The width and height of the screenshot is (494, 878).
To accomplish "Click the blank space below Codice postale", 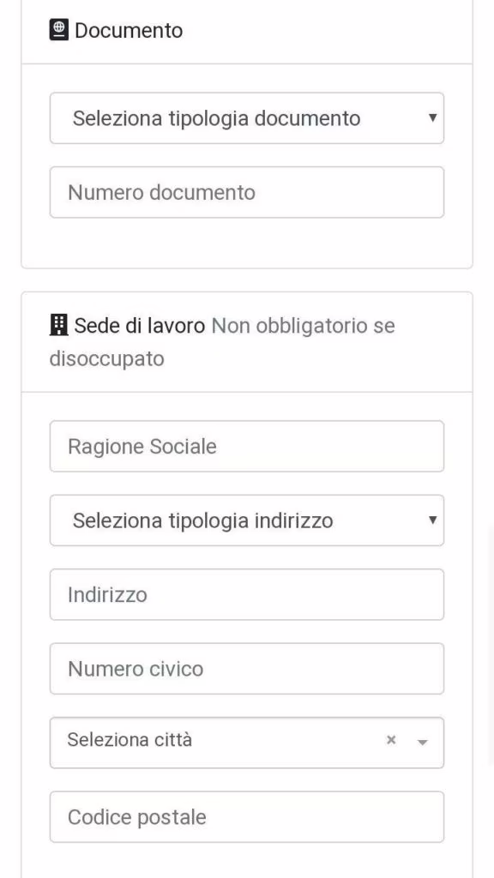I will pyautogui.click(x=247, y=861).
